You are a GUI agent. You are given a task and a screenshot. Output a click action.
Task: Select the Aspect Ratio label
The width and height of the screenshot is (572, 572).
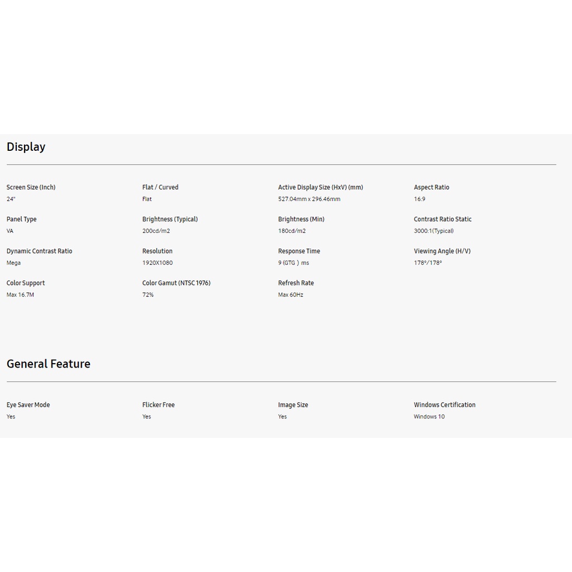coord(431,187)
